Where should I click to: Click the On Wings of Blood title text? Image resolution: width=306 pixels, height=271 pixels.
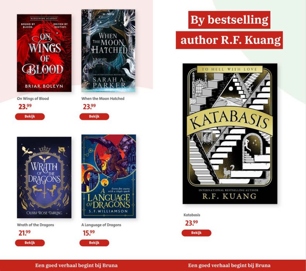(x=33, y=98)
